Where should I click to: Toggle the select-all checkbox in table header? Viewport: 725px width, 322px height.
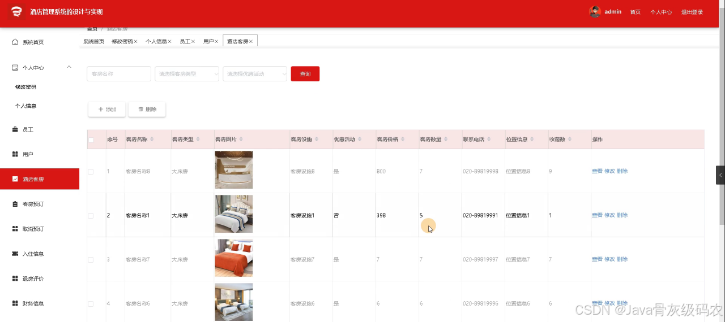[x=91, y=140]
